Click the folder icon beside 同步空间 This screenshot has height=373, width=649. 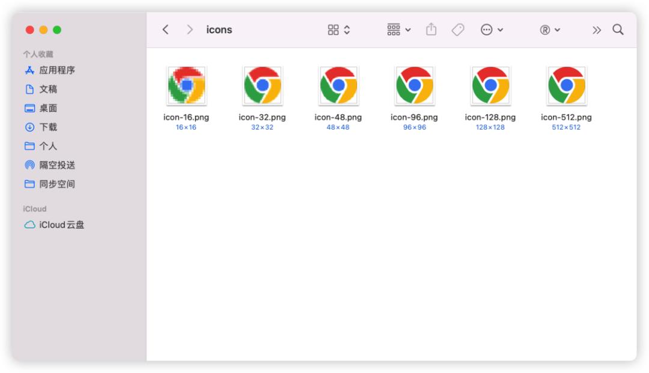point(29,184)
